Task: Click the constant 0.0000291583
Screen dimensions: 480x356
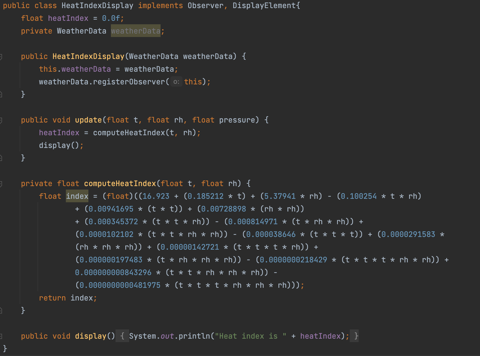Action: (408, 234)
